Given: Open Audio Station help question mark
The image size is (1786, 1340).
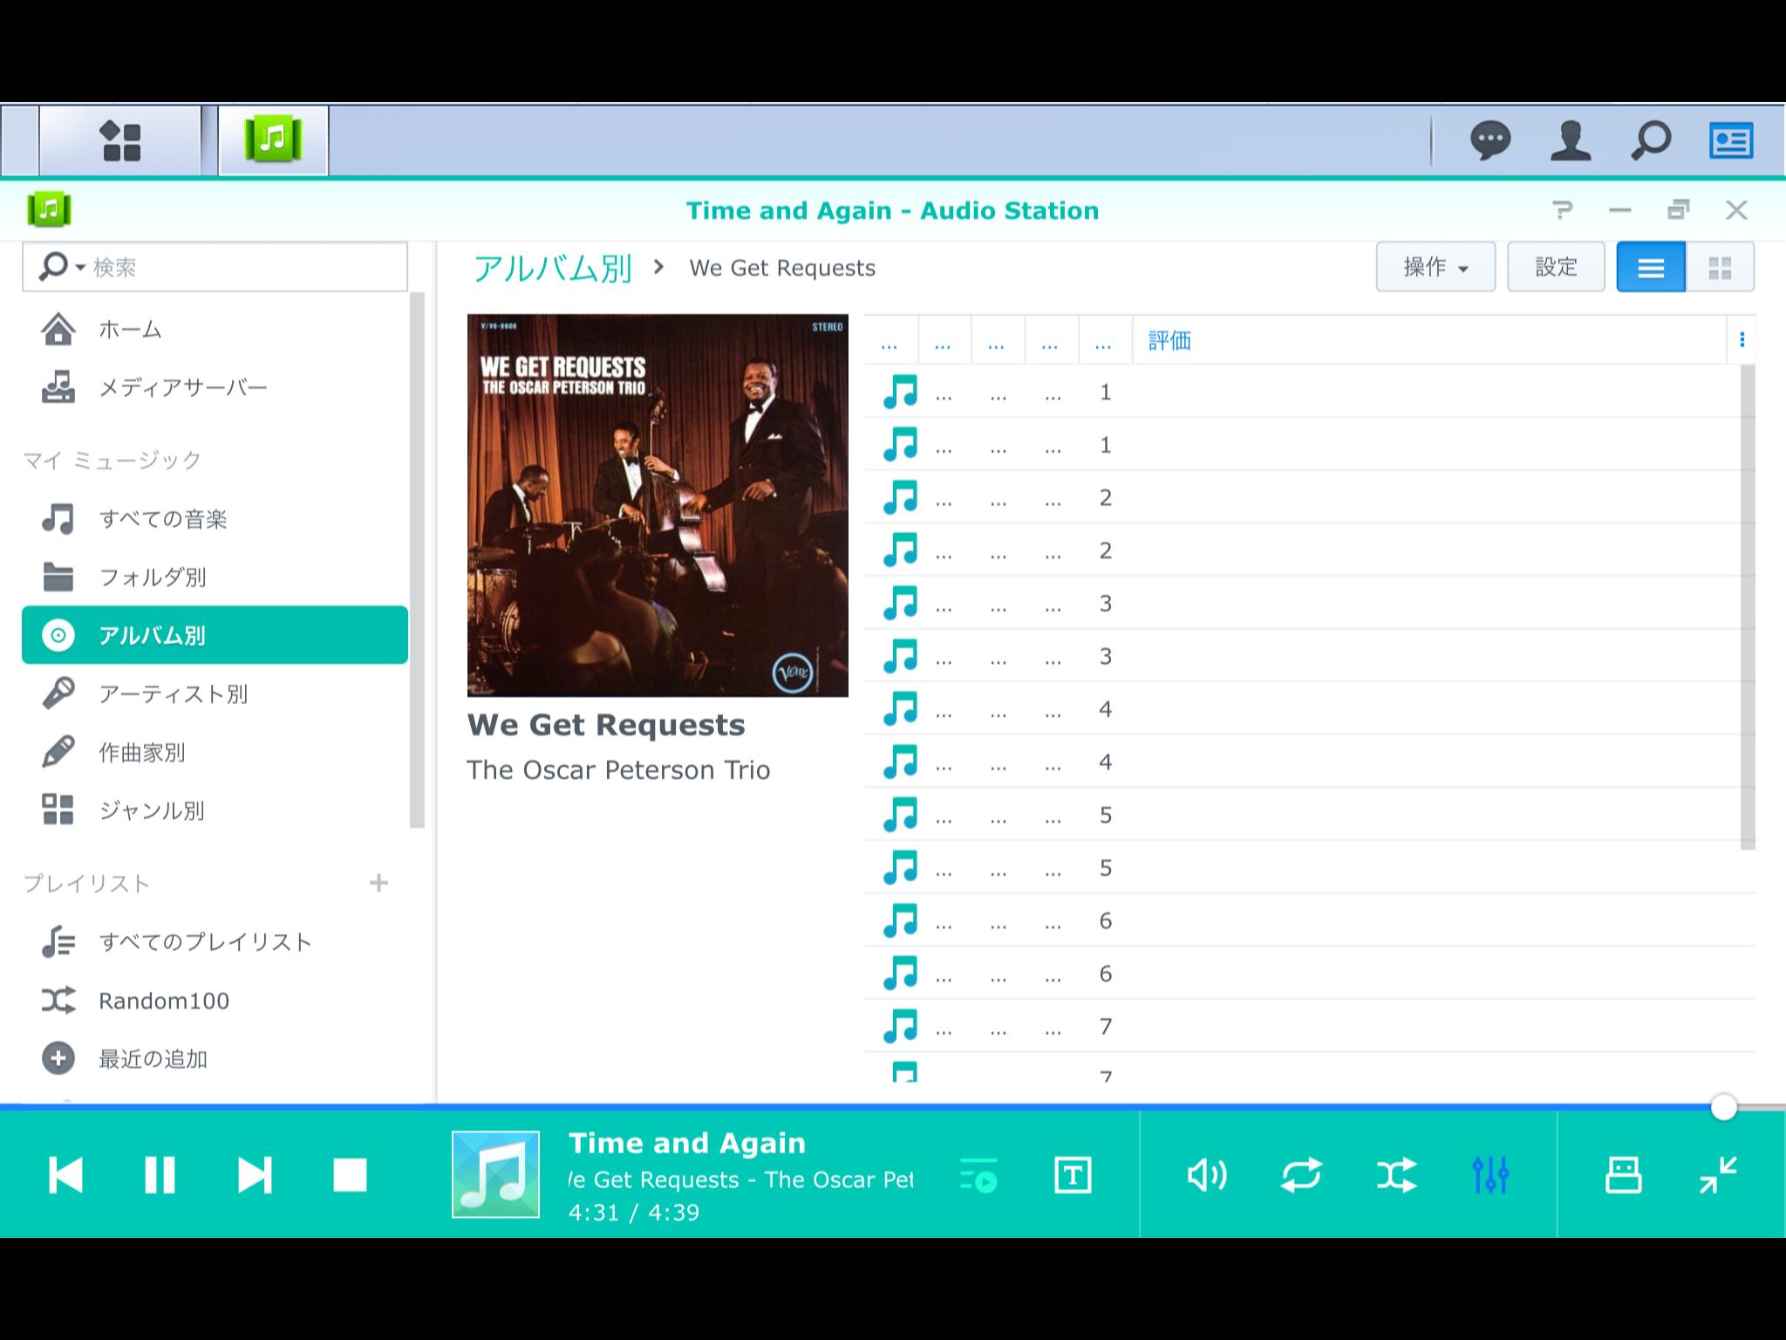Looking at the screenshot, I should click(1562, 210).
